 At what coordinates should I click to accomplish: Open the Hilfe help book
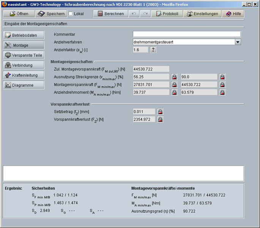tap(233, 14)
